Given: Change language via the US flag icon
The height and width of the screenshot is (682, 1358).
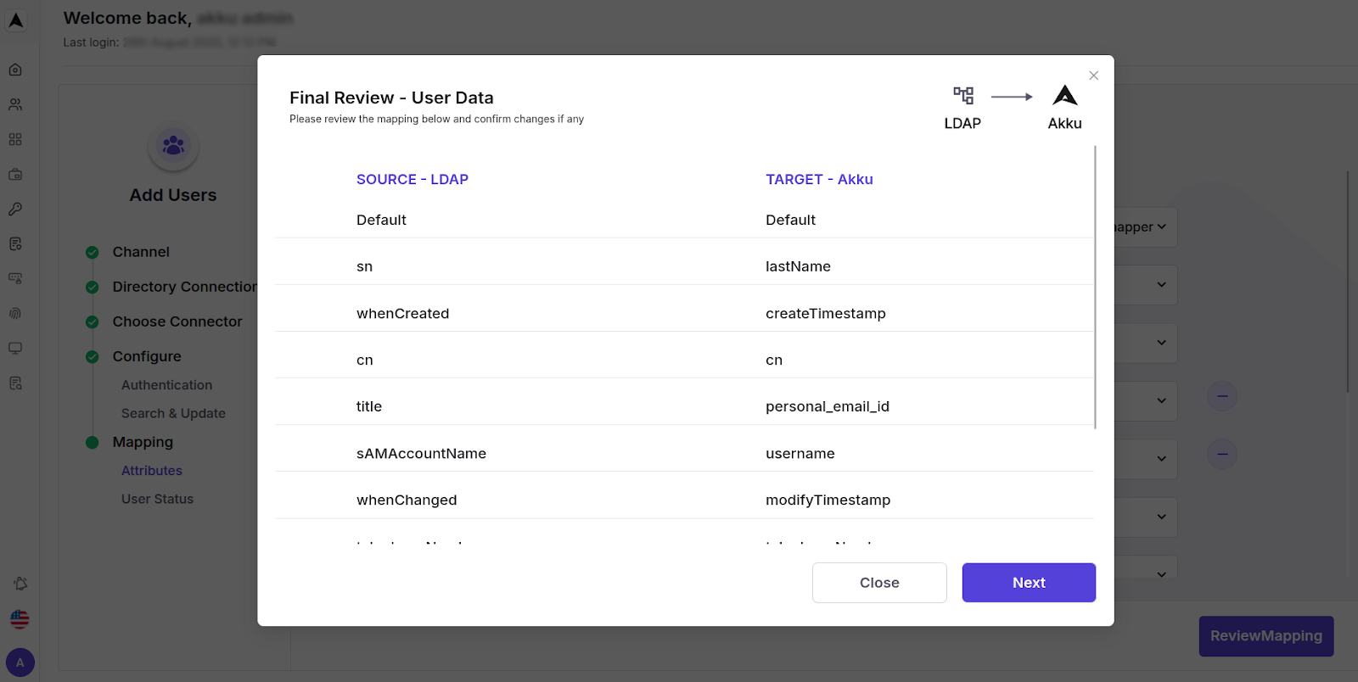Looking at the screenshot, I should click(x=20, y=619).
